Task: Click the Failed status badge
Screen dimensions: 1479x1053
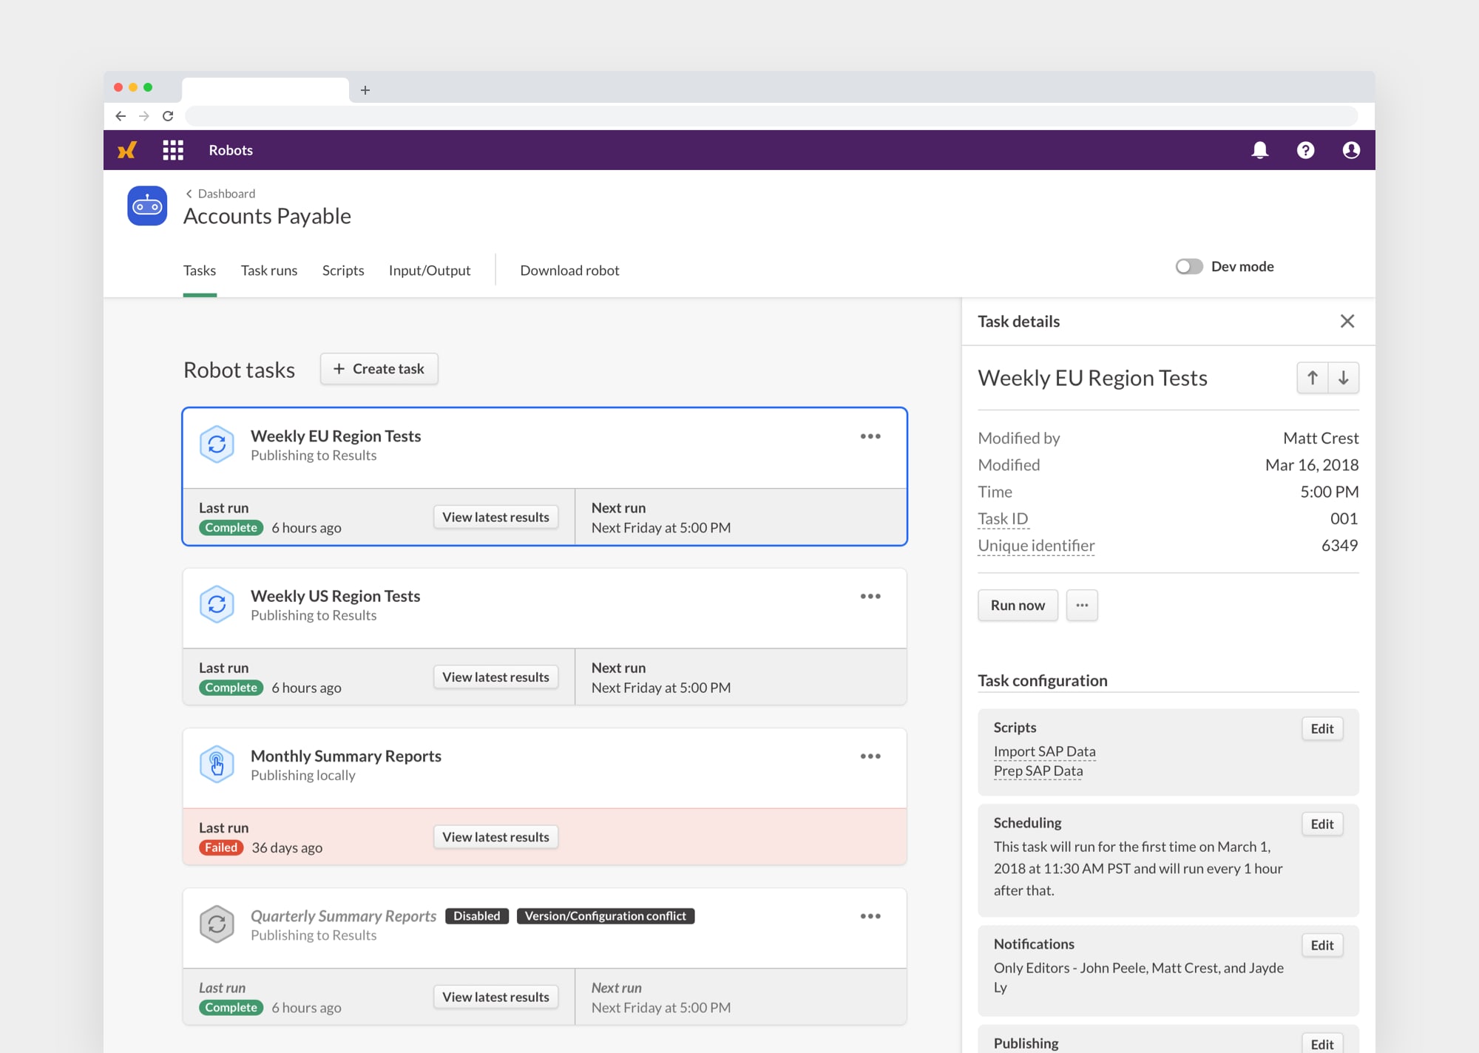Action: click(x=221, y=847)
